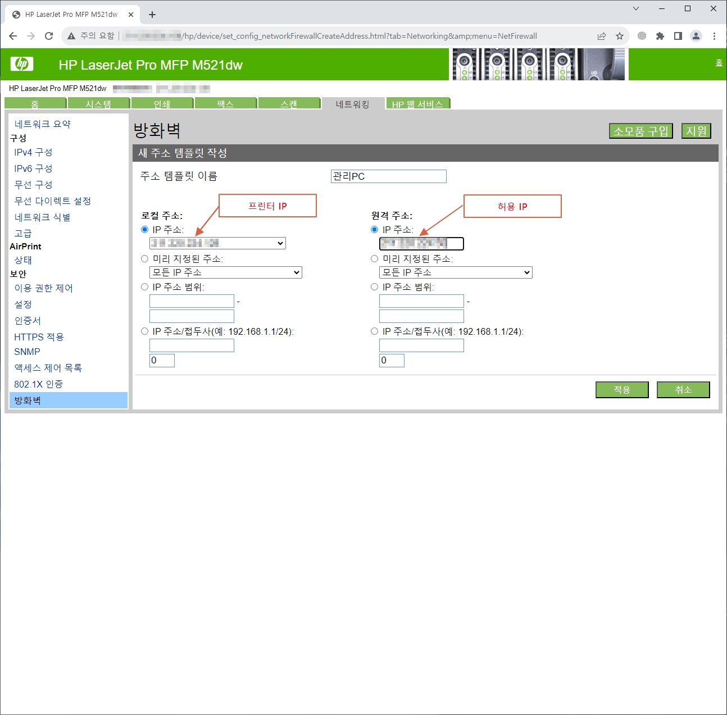The height and width of the screenshot is (715, 727).
Task: Open 이용 권한 제어 link
Action: 44,288
